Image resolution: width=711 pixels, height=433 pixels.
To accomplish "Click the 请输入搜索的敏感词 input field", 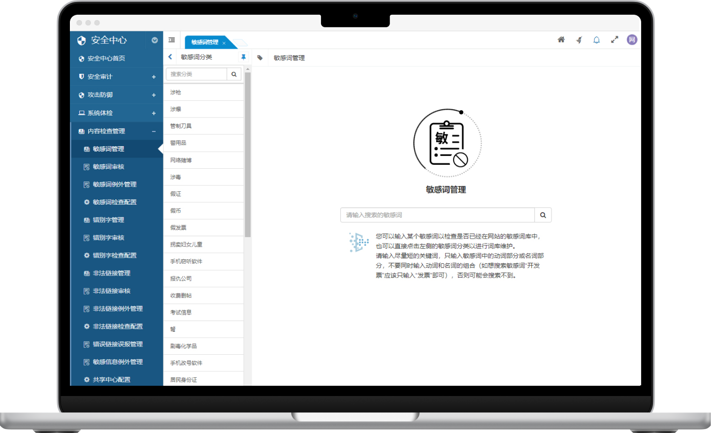I will (x=437, y=215).
